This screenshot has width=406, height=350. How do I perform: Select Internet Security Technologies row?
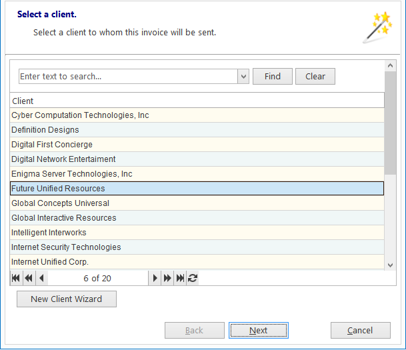coord(197,247)
